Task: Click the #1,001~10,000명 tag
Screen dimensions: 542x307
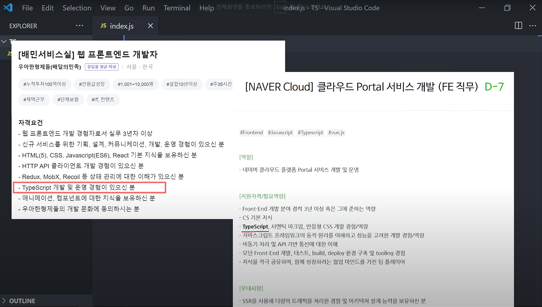Action: [135, 84]
